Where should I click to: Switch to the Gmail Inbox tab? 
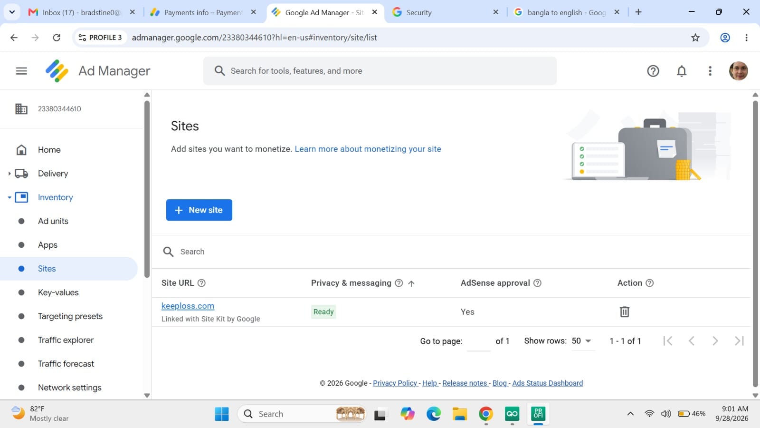coord(82,12)
